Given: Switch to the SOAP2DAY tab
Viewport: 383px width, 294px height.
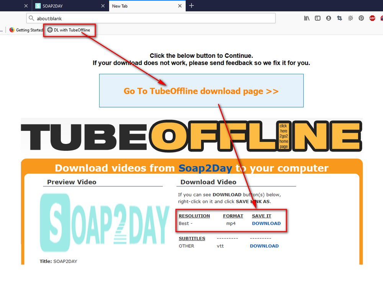Looking at the screenshot, I should tap(70, 6).
